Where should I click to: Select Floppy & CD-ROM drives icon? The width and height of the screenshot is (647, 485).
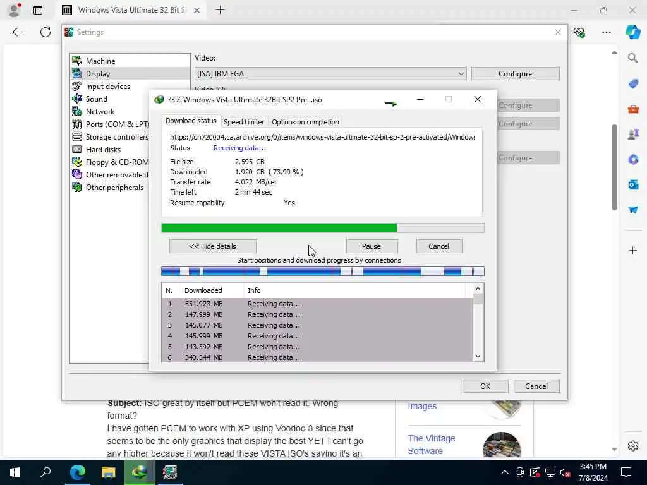tap(77, 162)
